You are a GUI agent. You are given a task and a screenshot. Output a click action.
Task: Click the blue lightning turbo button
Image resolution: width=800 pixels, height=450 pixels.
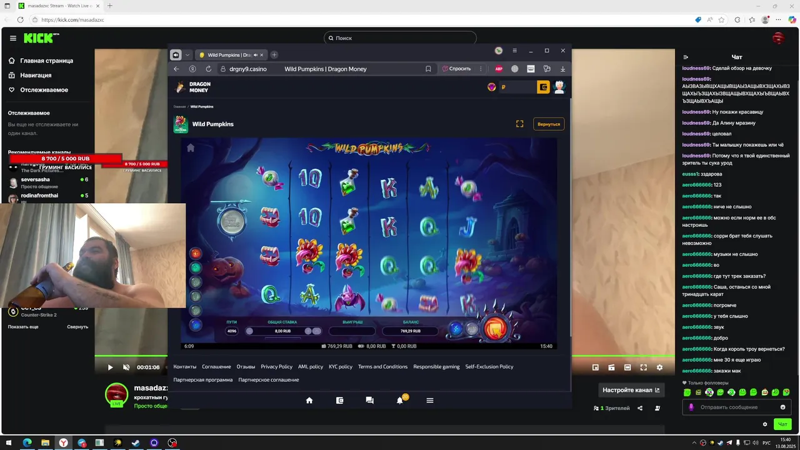(455, 329)
